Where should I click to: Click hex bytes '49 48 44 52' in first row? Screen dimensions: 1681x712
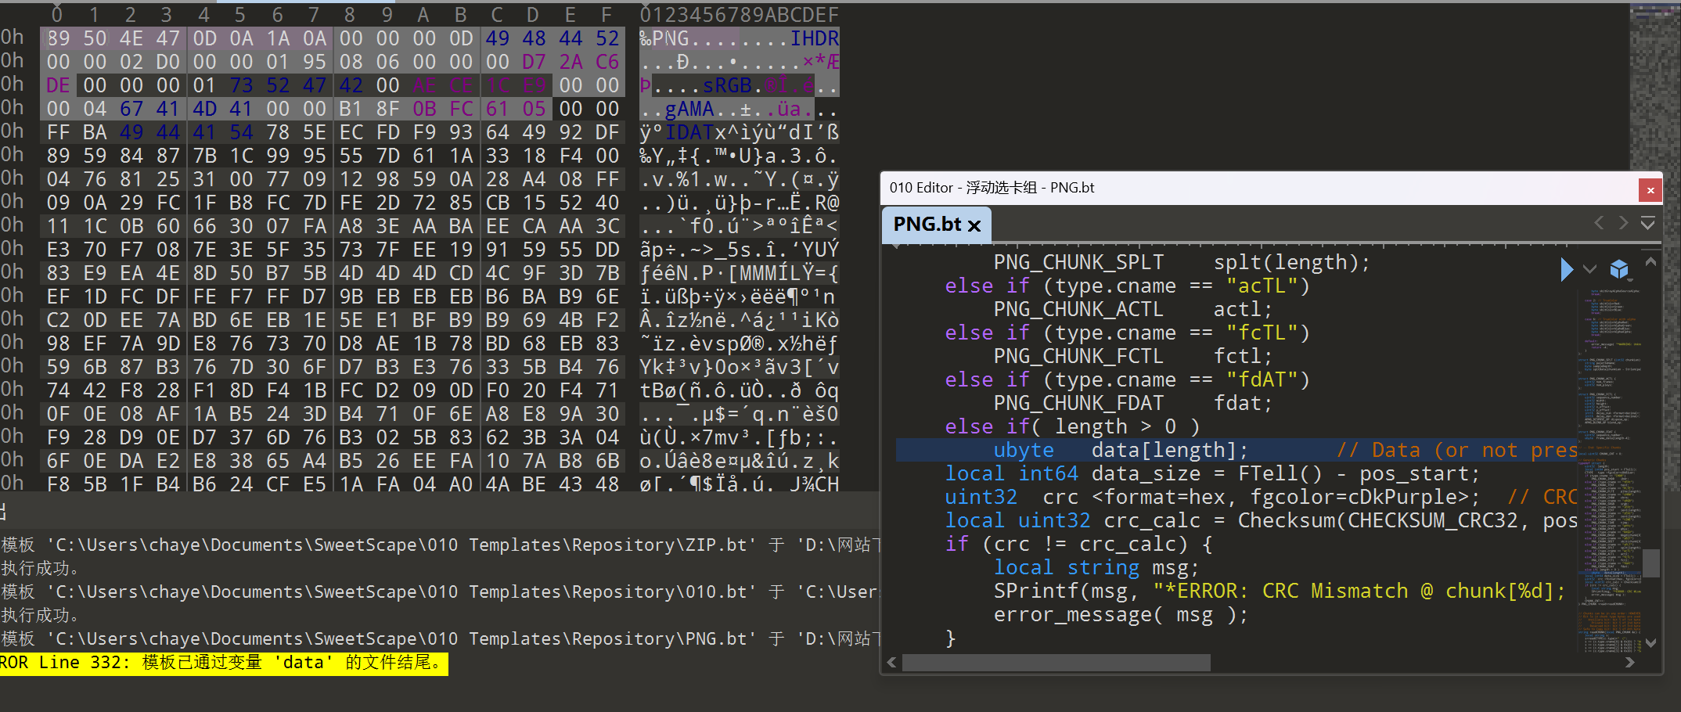pyautogui.click(x=553, y=38)
